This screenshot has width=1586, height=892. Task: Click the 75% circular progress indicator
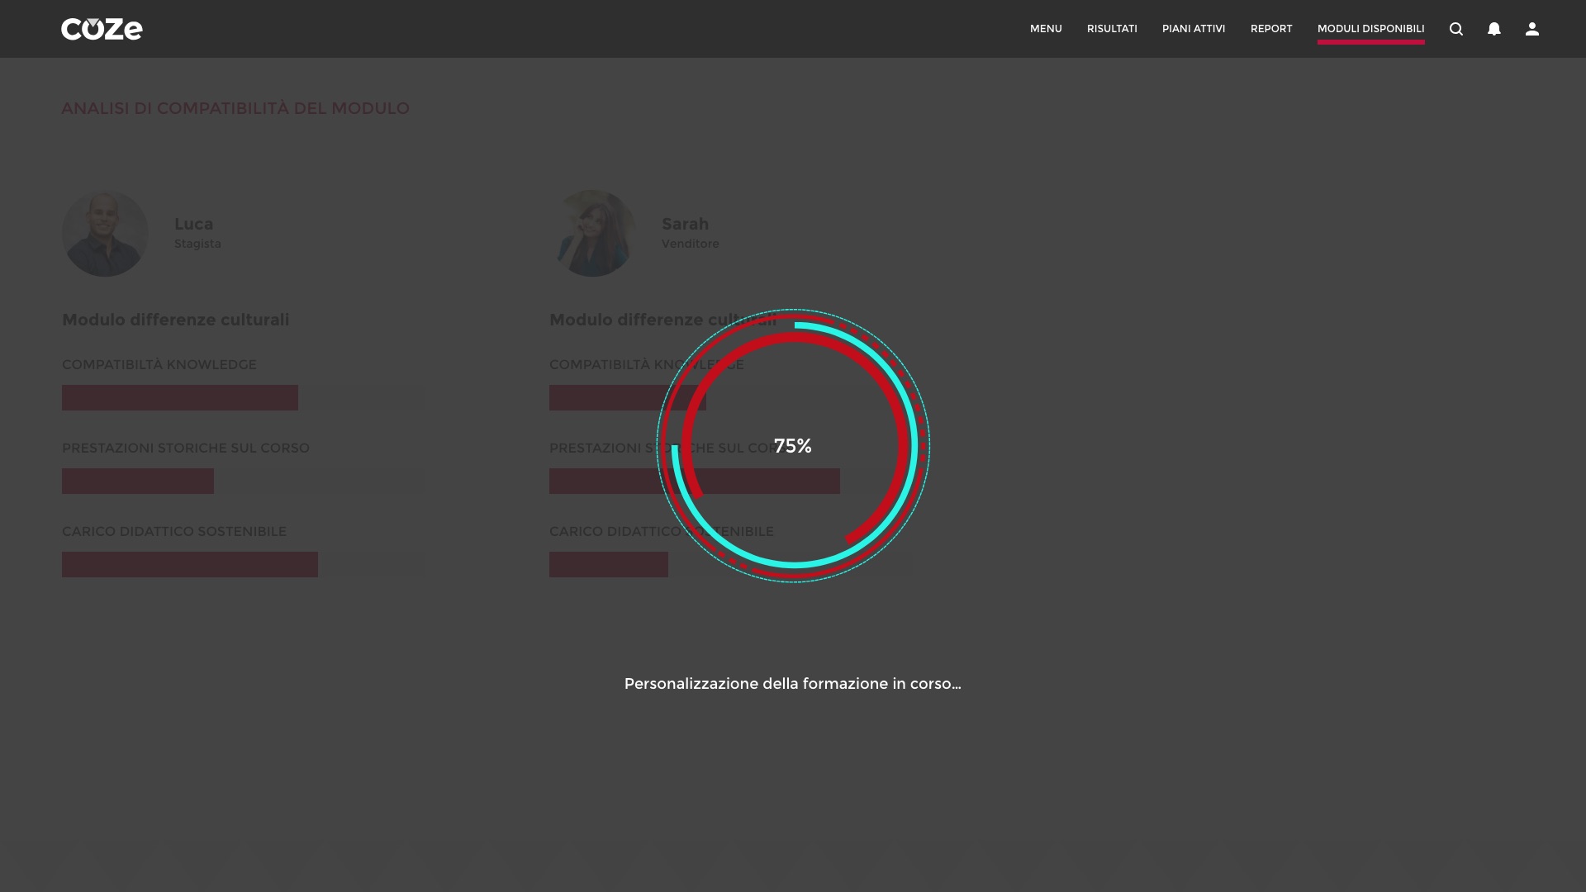point(793,446)
